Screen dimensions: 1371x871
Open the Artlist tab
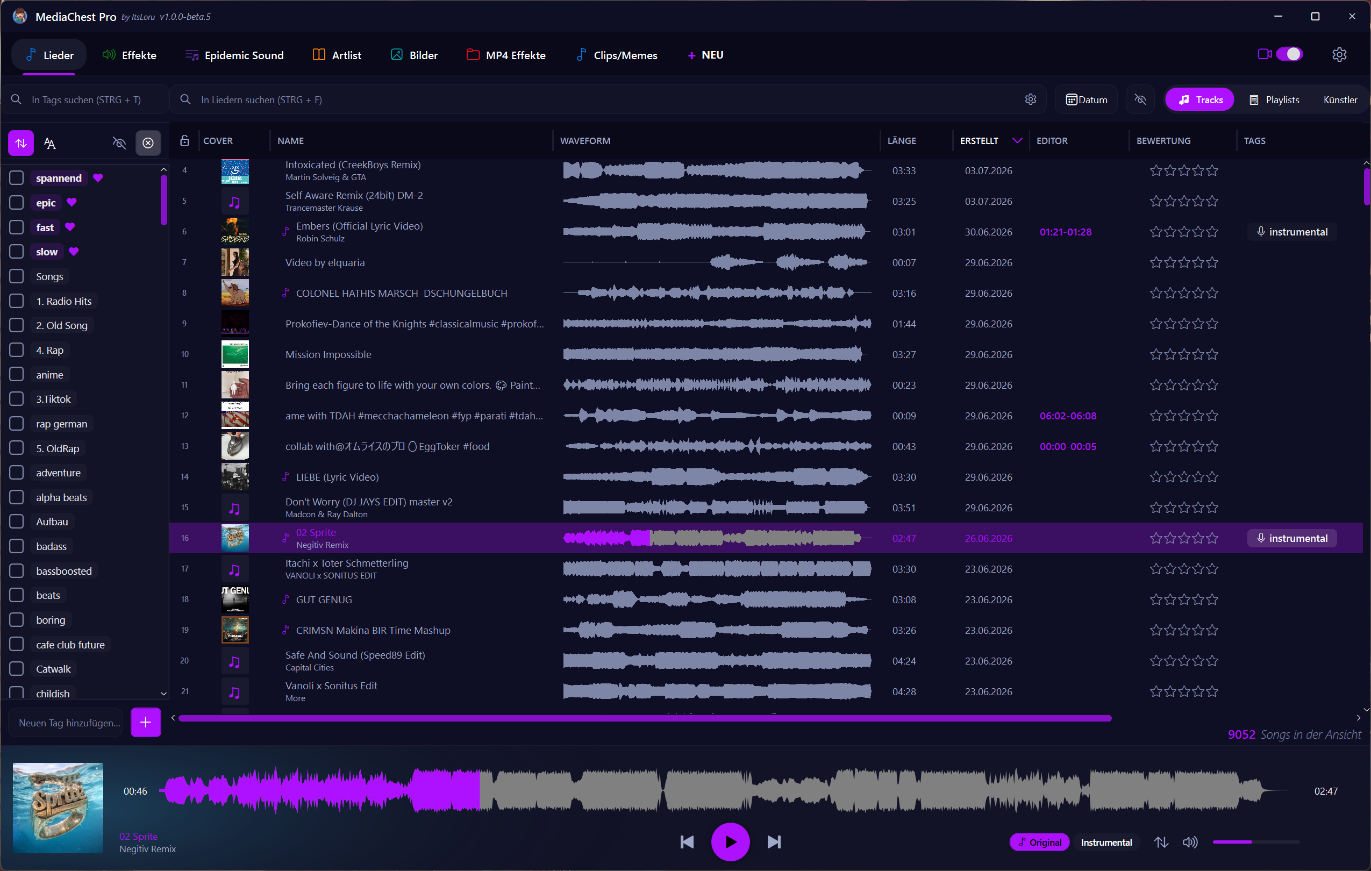tap(337, 55)
